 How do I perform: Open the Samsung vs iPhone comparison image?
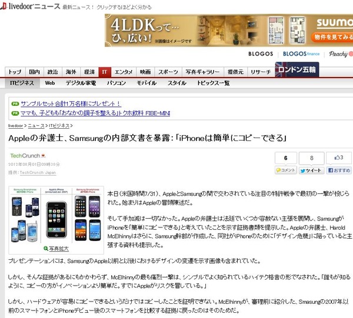[56, 216]
